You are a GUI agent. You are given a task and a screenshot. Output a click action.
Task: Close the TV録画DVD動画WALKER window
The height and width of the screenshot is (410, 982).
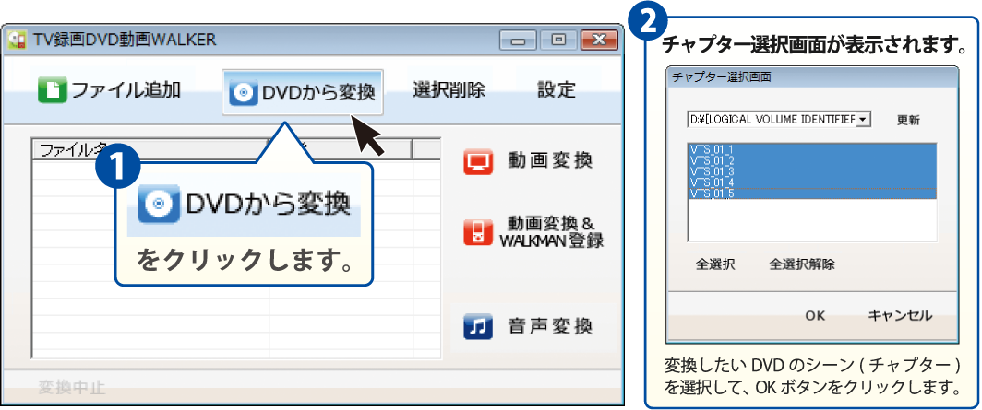click(x=599, y=41)
